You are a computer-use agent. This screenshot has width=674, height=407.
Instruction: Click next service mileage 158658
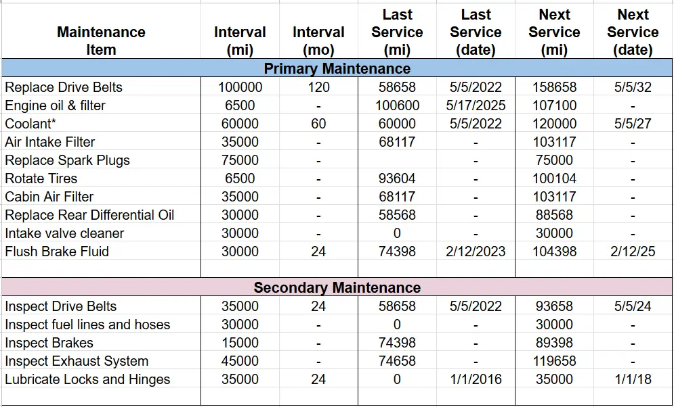pyautogui.click(x=554, y=87)
